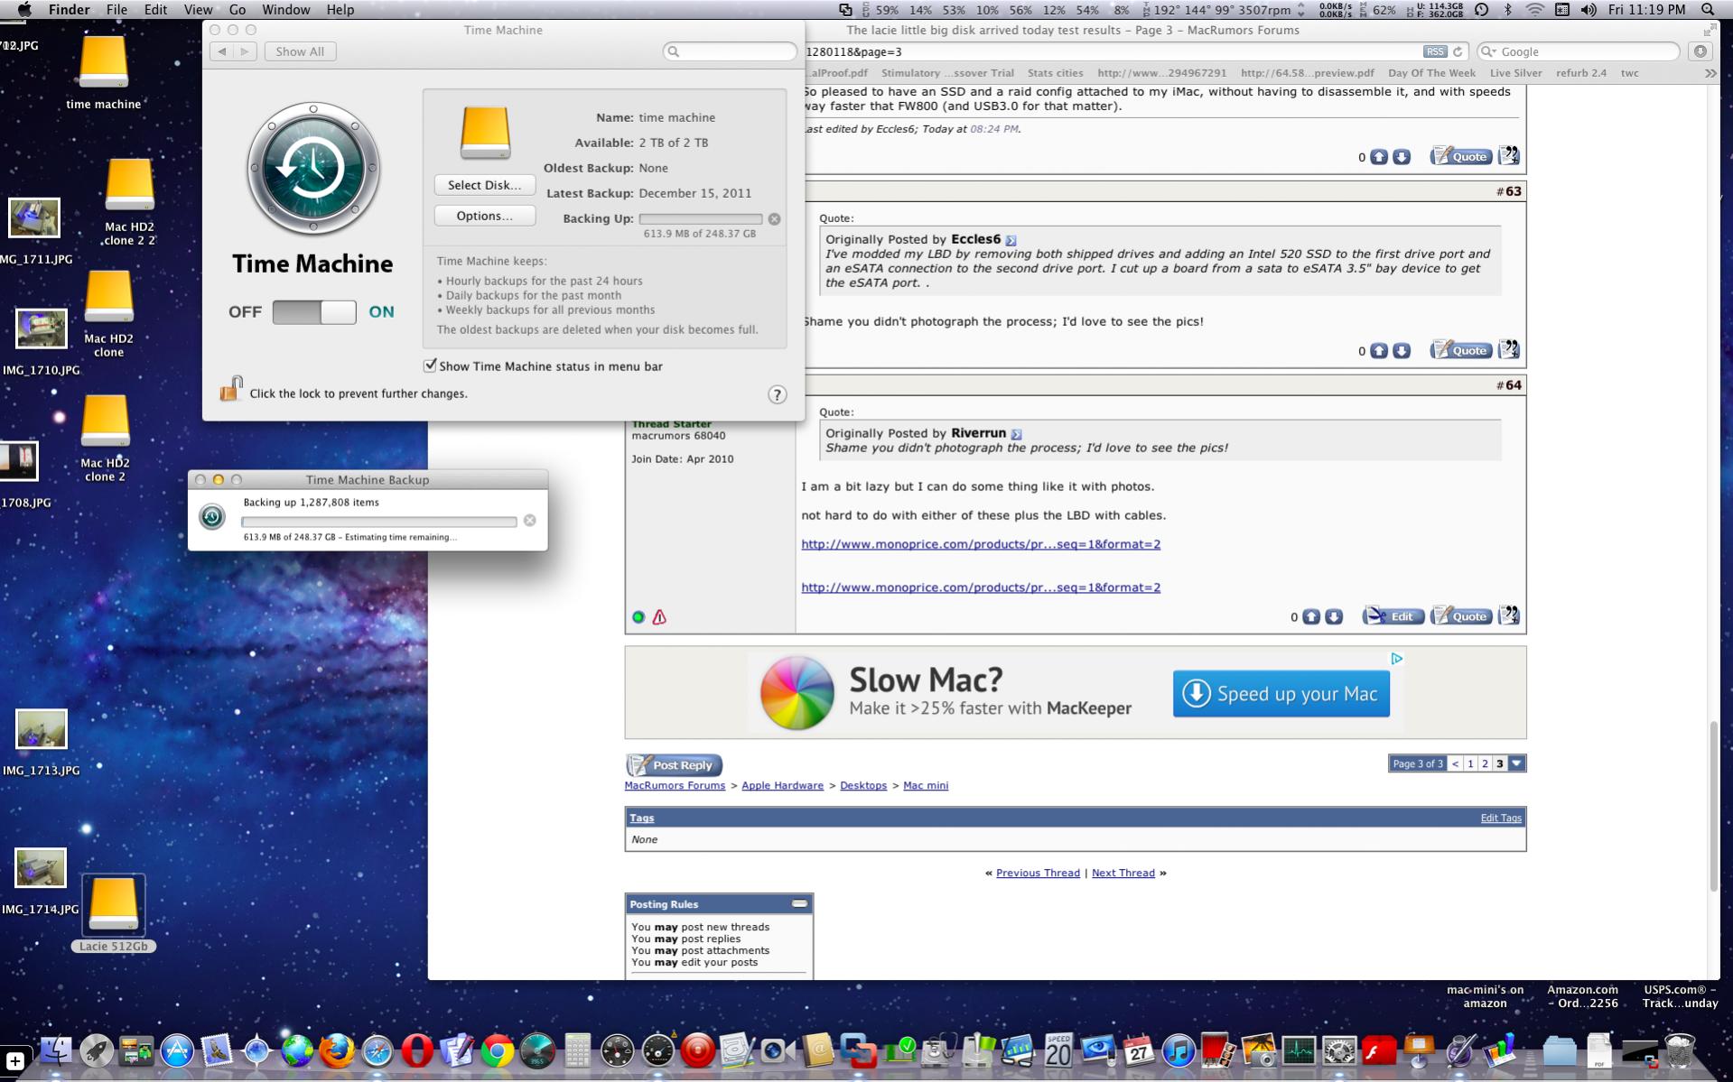
Task: Open the Wi-Fi menu bar icon
Action: tap(1535, 10)
